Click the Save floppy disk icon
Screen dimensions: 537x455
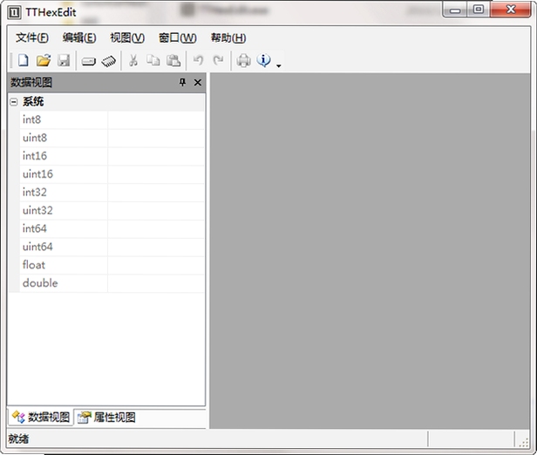[x=64, y=61]
